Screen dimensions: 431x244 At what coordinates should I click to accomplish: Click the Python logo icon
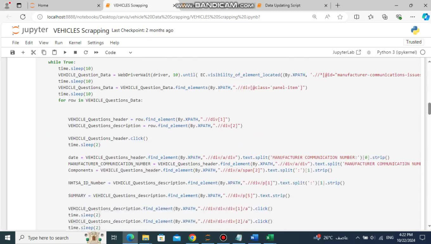[415, 30]
